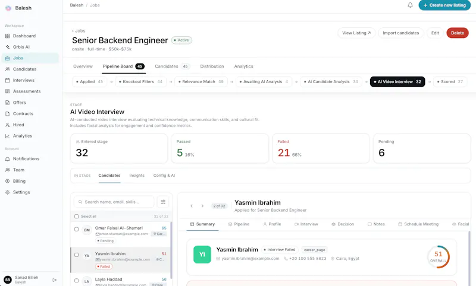Click the green YI candidate avatar
This screenshot has height=286, width=476.
coord(202,255)
